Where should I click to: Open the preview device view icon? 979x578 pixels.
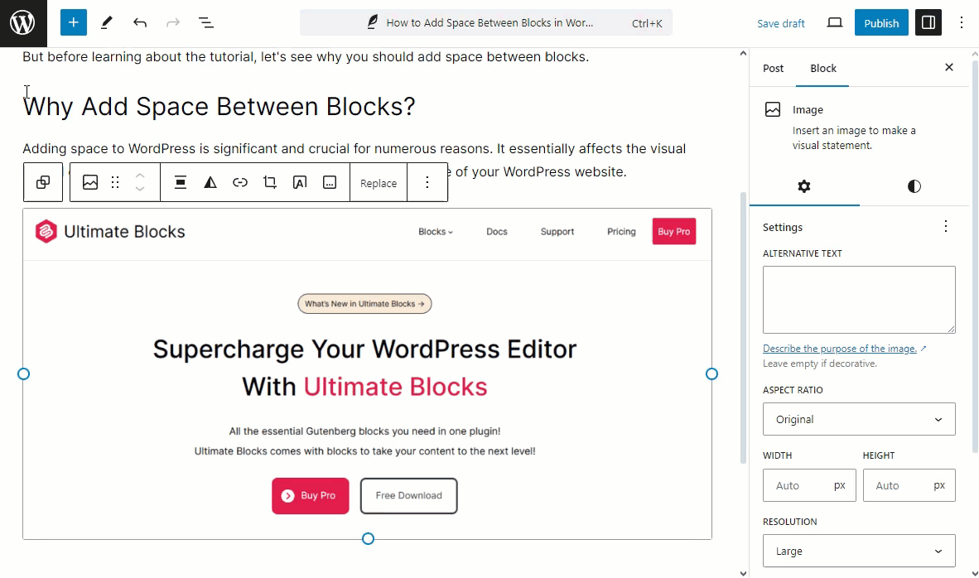pos(835,23)
